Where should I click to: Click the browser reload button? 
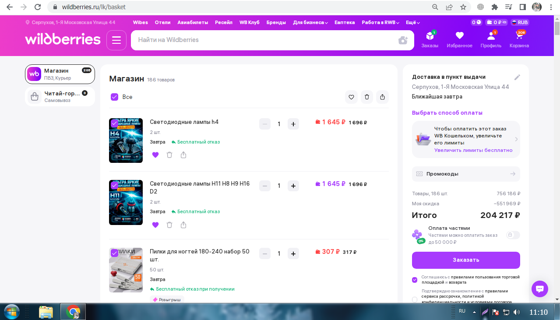(38, 7)
